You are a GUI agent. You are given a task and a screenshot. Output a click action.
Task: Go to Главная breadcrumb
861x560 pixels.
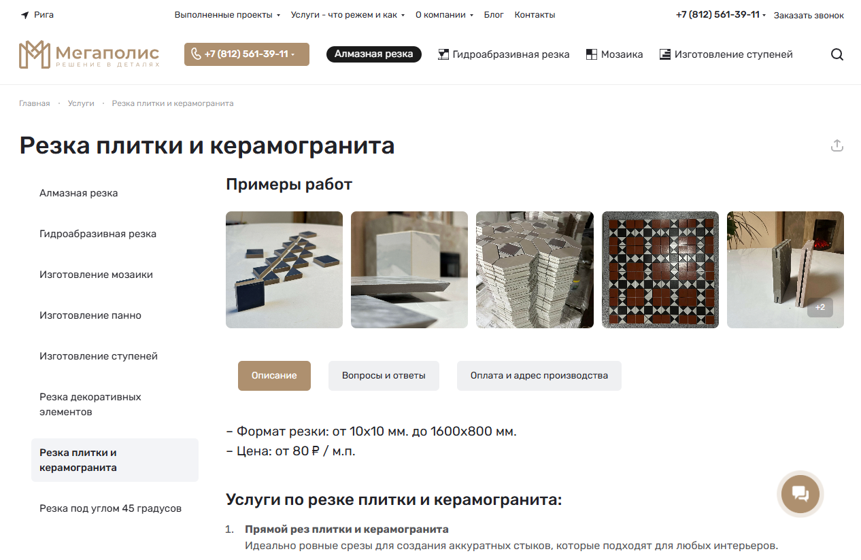pyautogui.click(x=35, y=103)
